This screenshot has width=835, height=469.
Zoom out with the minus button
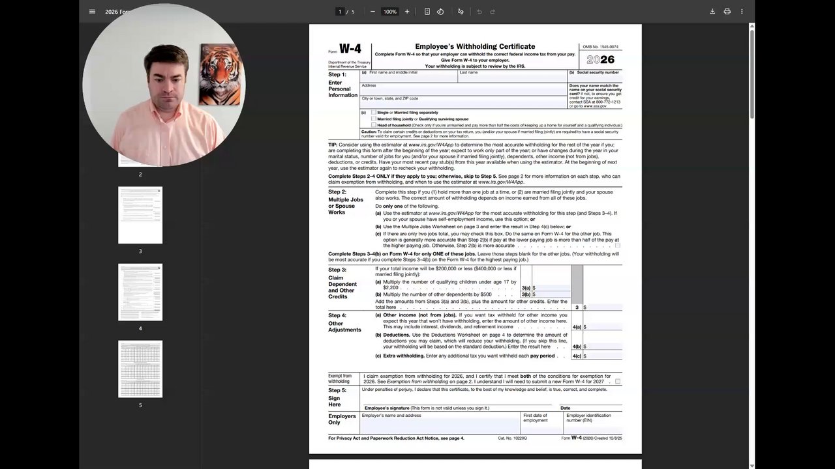click(x=372, y=12)
